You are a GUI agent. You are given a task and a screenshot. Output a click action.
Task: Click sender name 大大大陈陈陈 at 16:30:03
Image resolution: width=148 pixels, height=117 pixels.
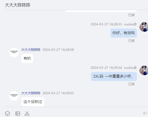(31, 93)
